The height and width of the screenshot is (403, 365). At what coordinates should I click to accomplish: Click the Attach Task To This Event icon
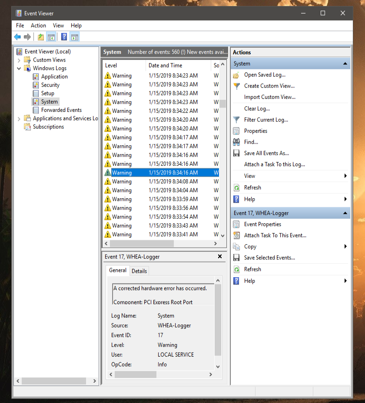[x=236, y=236]
